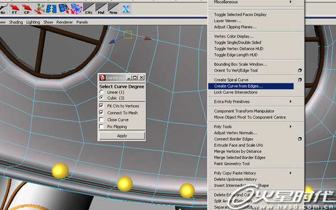This screenshot has width=336, height=210.
Task: Choose Toggle Single/Double Sided
Action: click(x=237, y=43)
